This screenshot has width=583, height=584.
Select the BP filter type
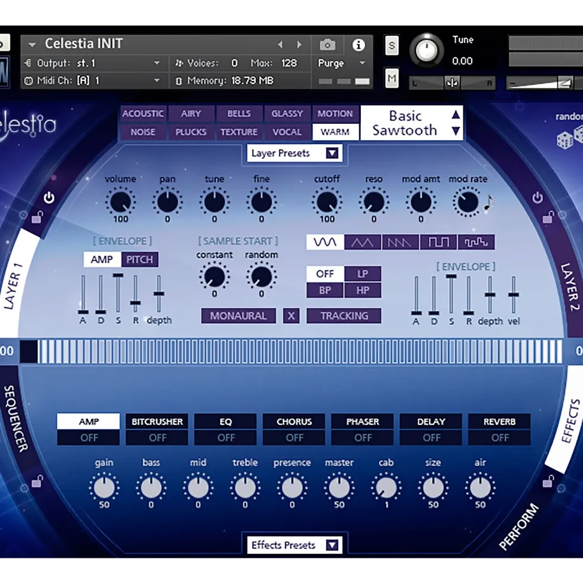click(325, 290)
